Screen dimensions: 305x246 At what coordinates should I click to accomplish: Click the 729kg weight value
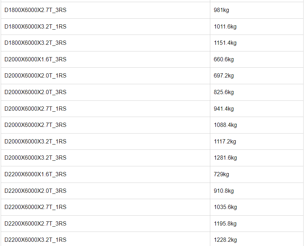pos(222,174)
